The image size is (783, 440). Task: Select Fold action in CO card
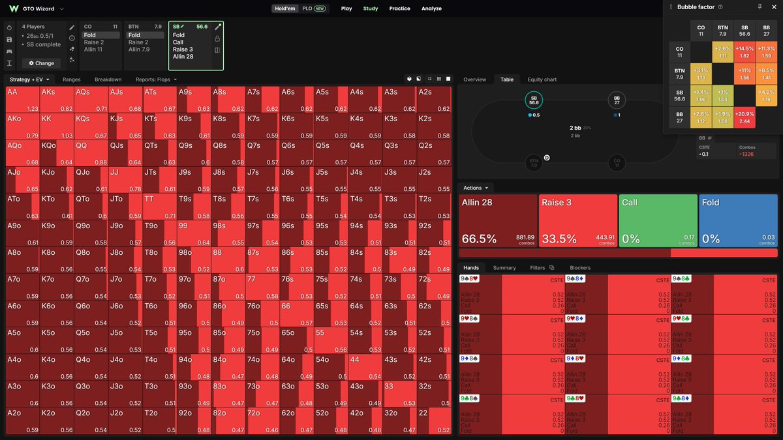click(101, 35)
